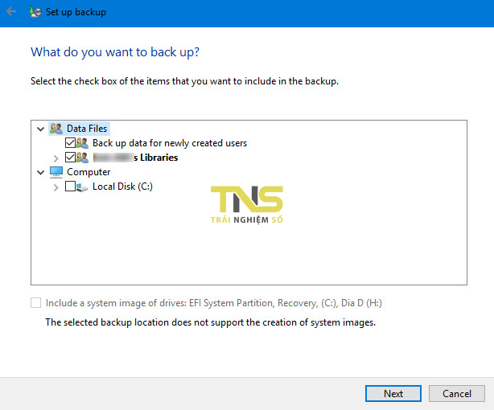
Task: Click the 'What do you want to back up?' heading
Action: [x=115, y=52]
